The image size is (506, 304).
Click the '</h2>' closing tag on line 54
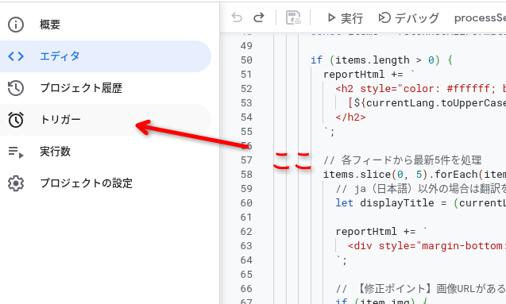[350, 117]
